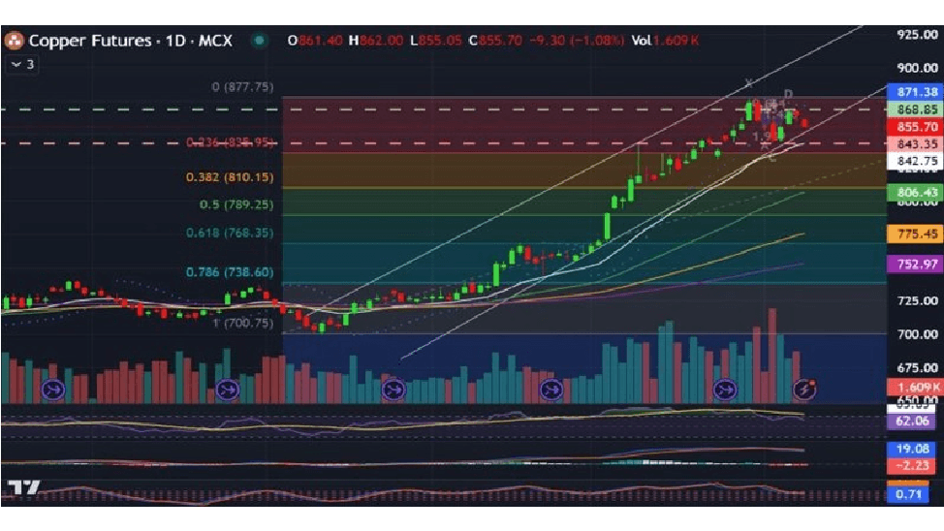Click the leftmost purple event marker icon

pyautogui.click(x=52, y=390)
